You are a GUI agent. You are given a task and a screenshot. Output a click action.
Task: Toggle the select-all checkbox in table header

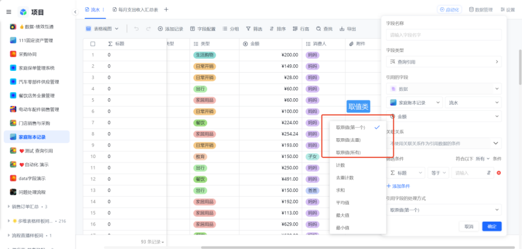click(x=93, y=44)
